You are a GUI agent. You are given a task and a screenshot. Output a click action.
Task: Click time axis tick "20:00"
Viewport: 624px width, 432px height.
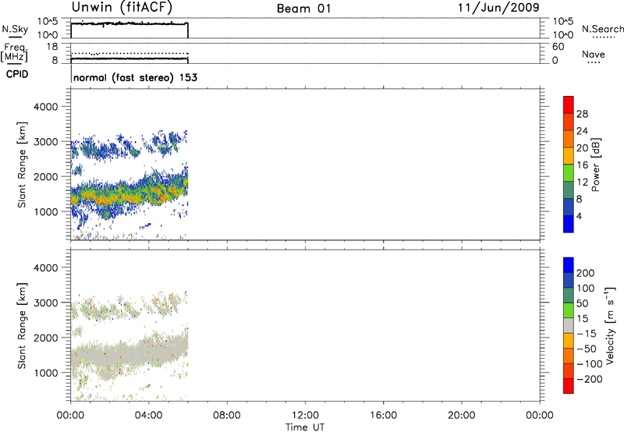[x=462, y=416]
